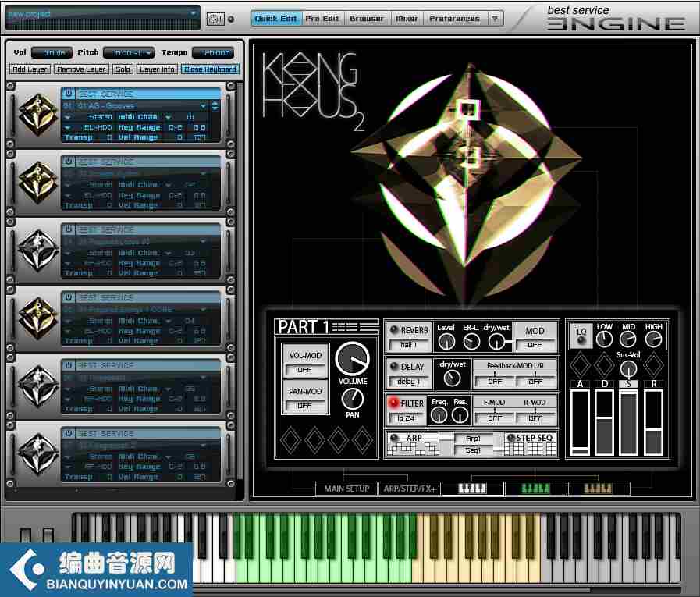Open the delay type dropdown showing delay 1
This screenshot has width=700, height=597.
(x=409, y=382)
